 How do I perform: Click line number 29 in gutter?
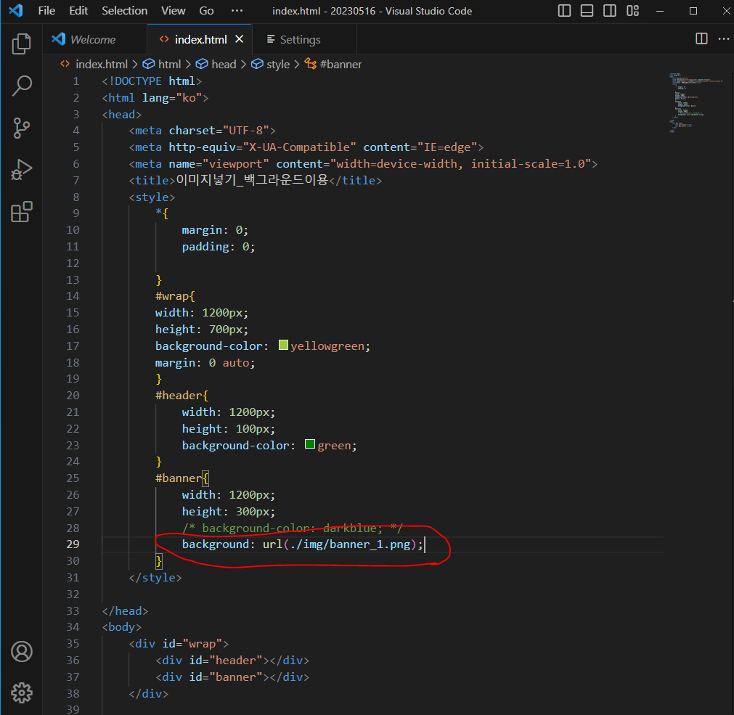pos(73,544)
